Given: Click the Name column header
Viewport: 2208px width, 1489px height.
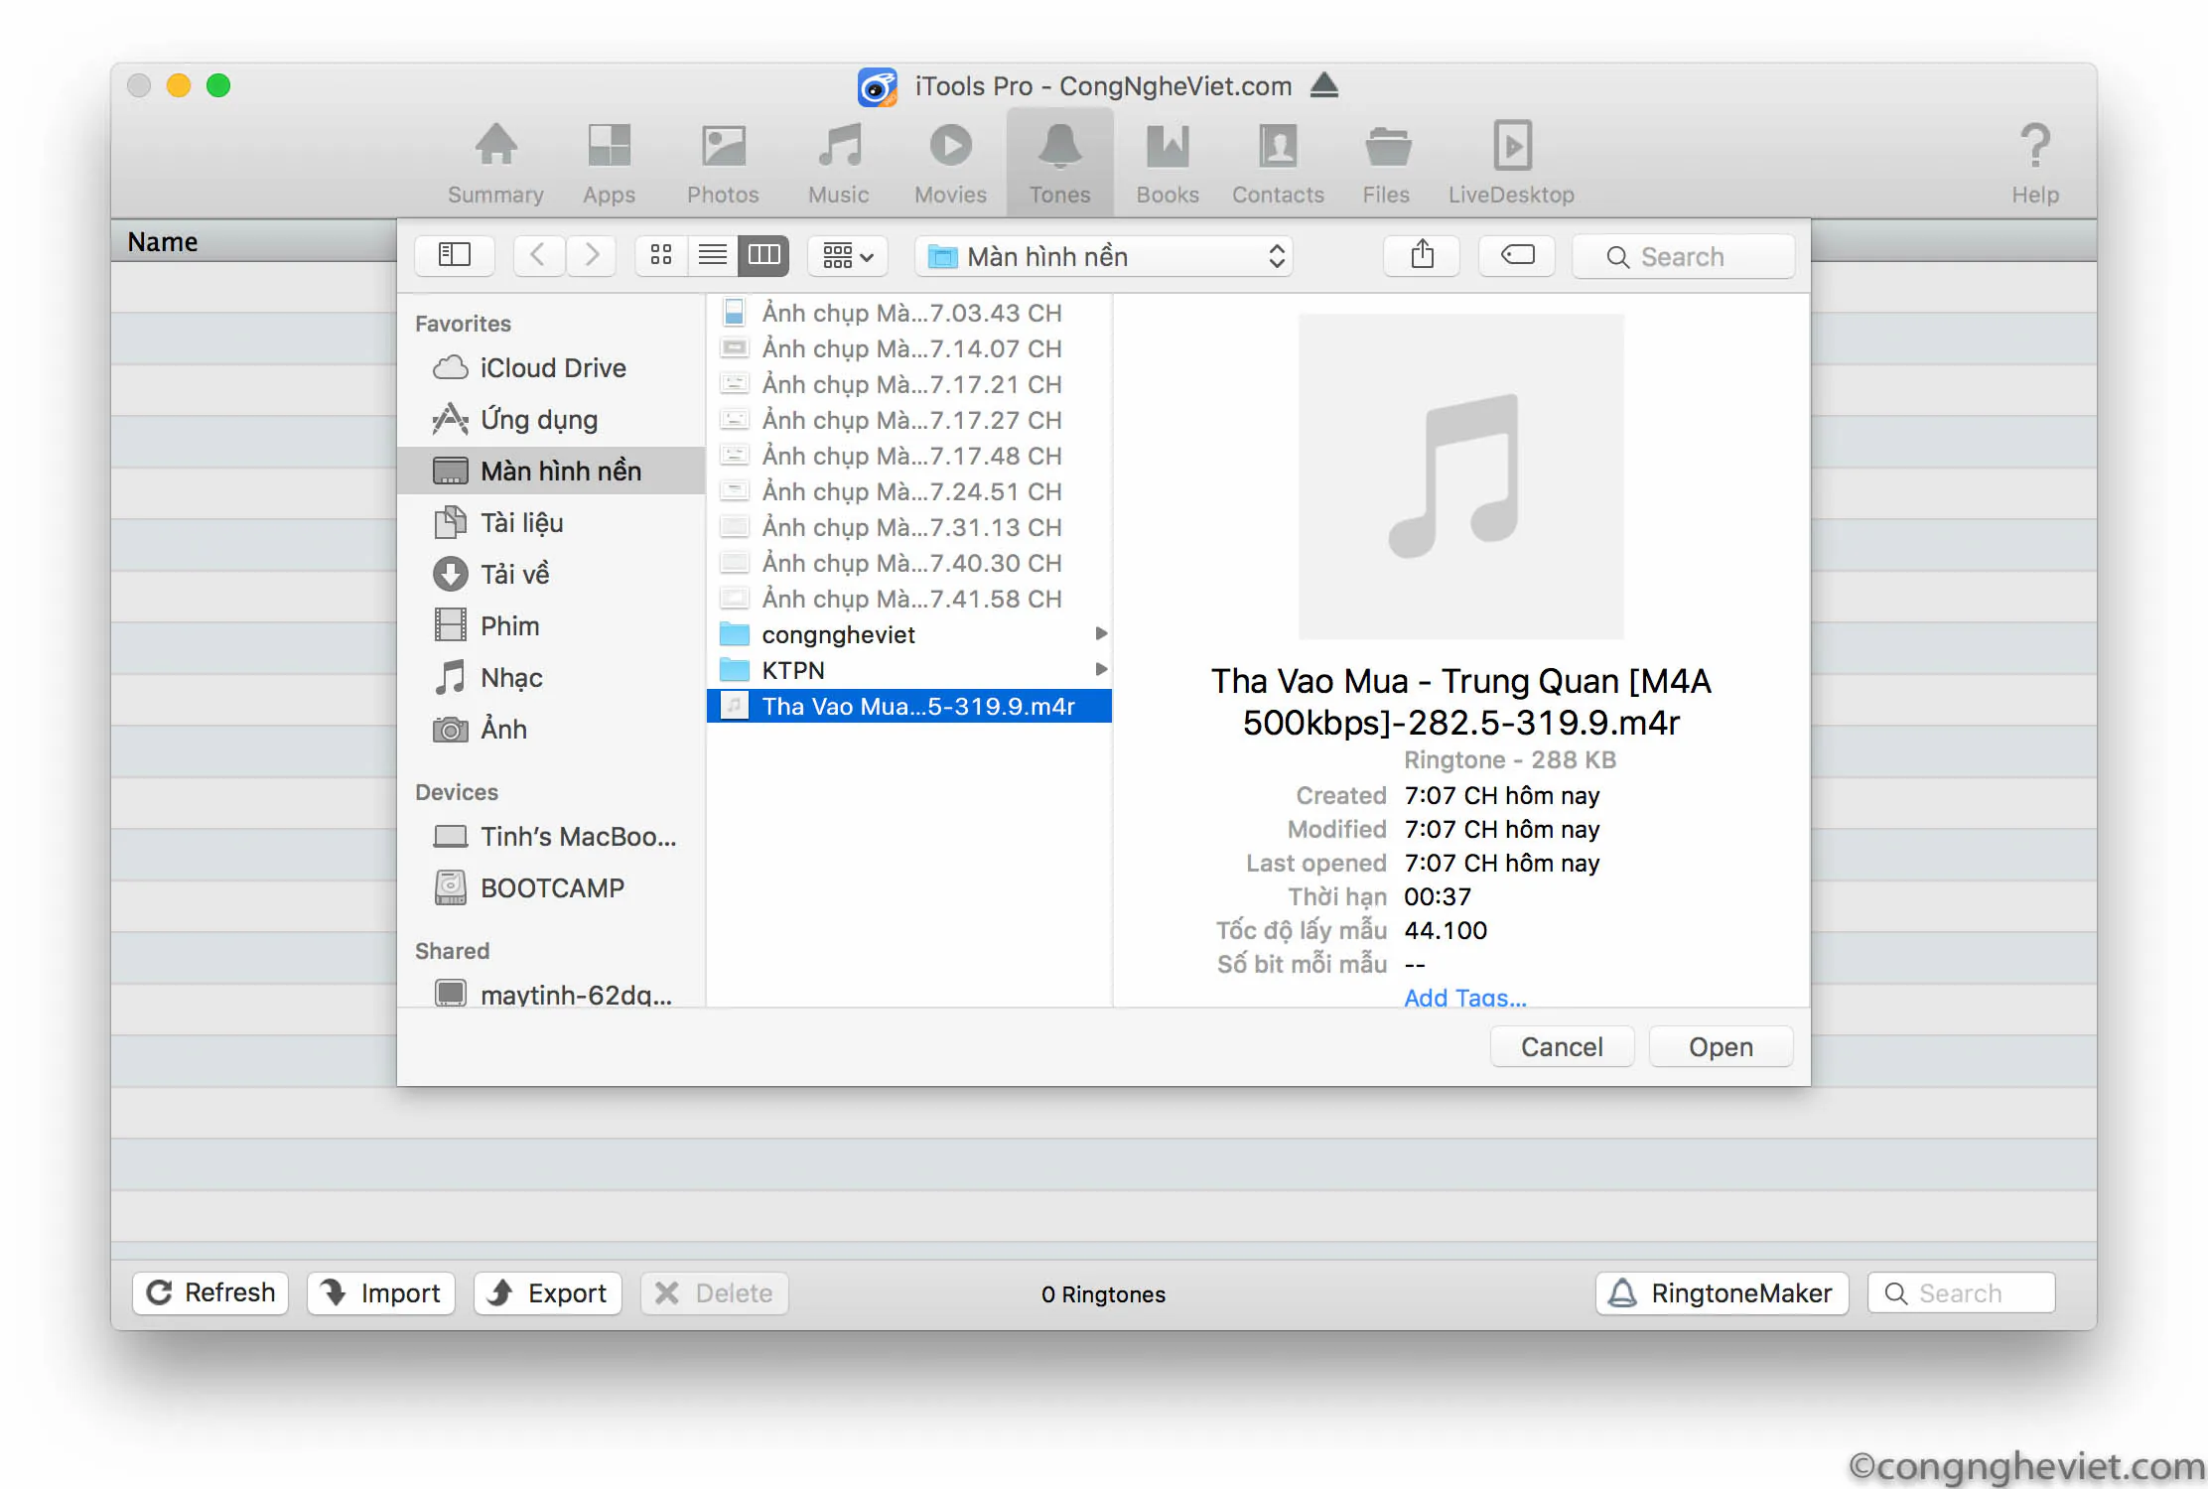Looking at the screenshot, I should 163,241.
